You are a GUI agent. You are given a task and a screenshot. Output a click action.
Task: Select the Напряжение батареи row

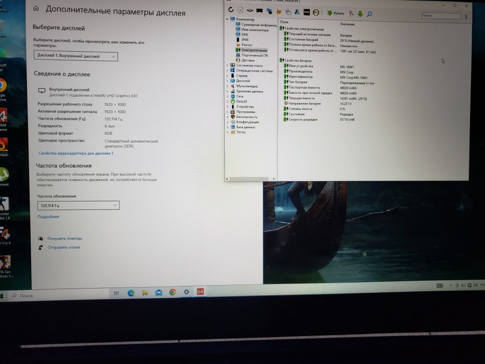click(318, 104)
